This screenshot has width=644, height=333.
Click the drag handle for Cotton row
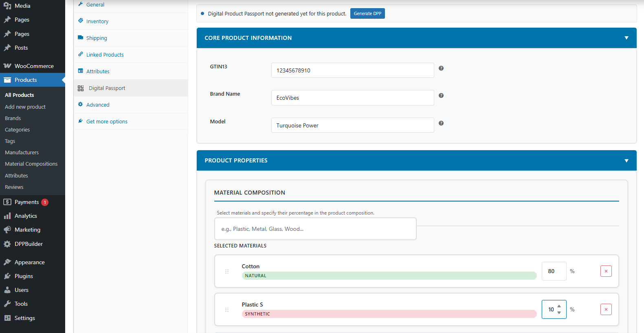coord(227,272)
